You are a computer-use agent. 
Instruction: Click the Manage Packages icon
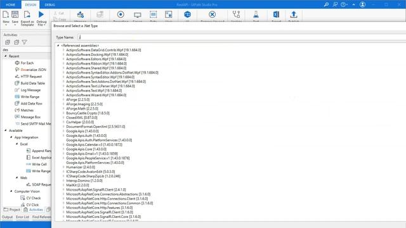coord(81,15)
